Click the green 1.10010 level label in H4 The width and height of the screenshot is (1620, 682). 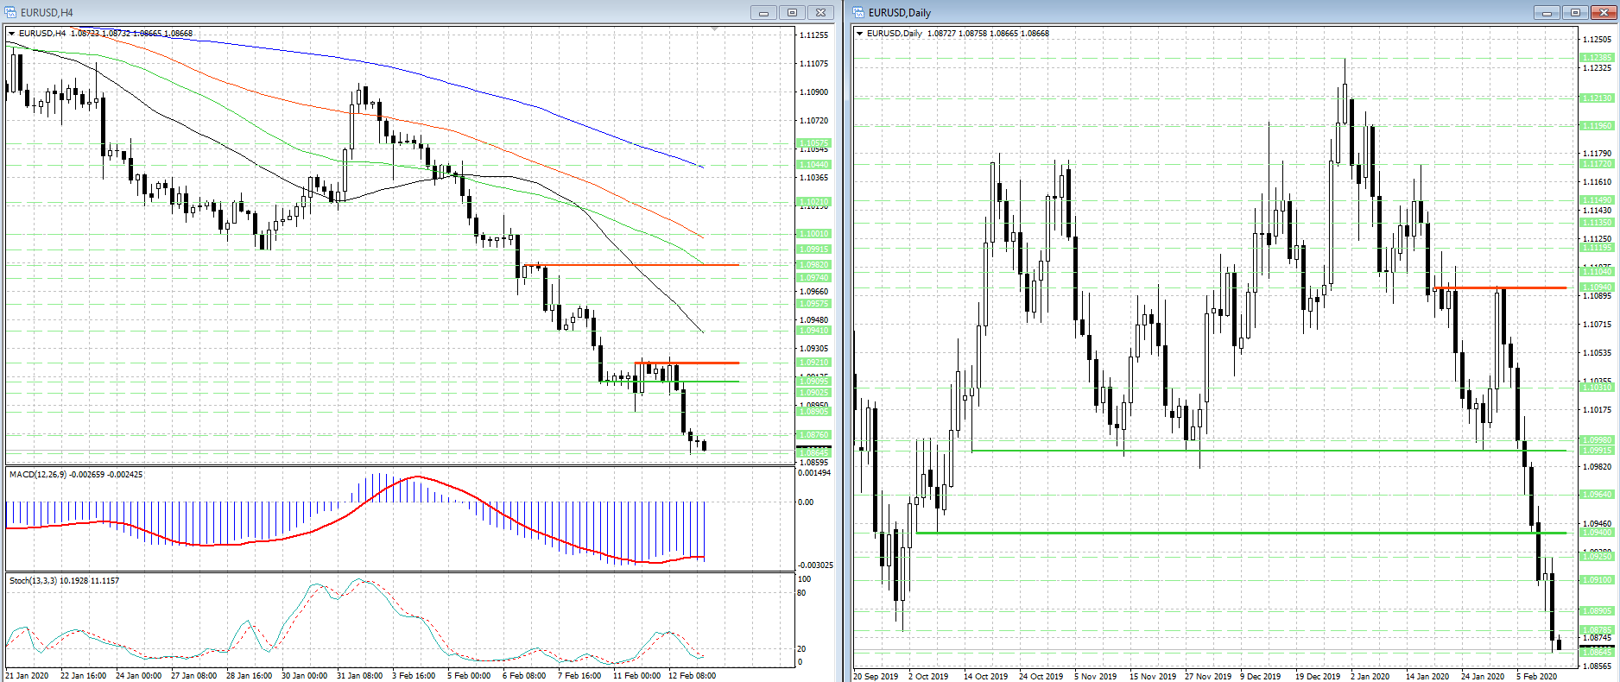(x=813, y=234)
